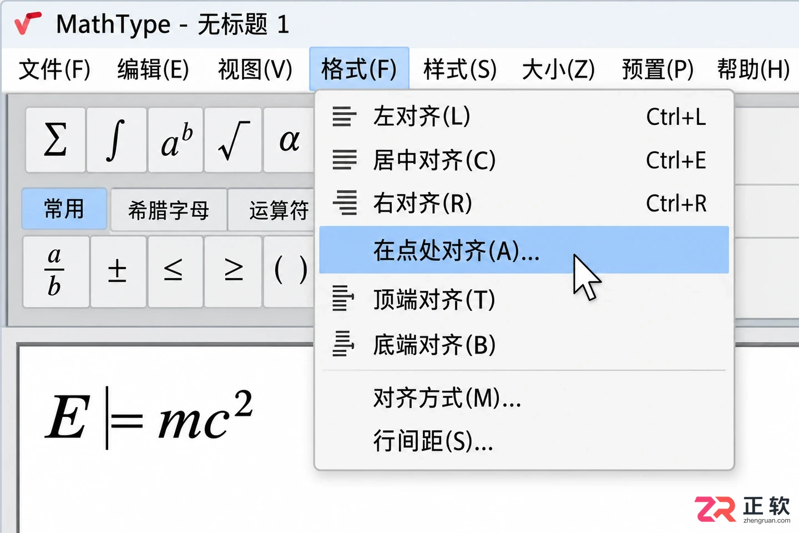Click the MathType logo in title bar
The height and width of the screenshot is (533, 799).
click(x=28, y=23)
